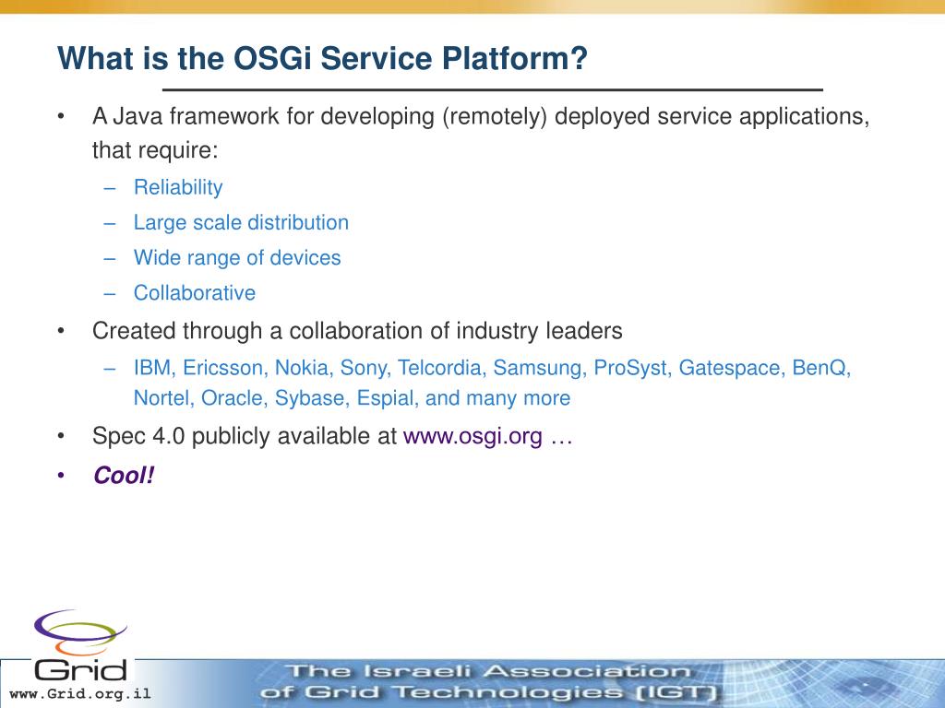Click 'Spec 4.0 publicly available at' text
Image resolution: width=945 pixels, height=708 pixels.
(244, 436)
